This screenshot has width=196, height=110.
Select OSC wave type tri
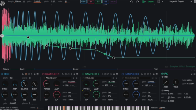(30, 78)
